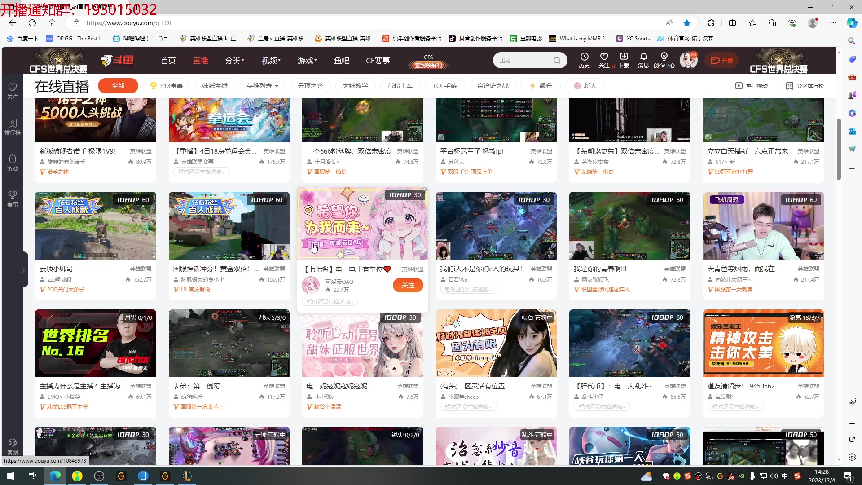The width and height of the screenshot is (862, 485).
Task: Open the Edge settings ellipsis menu
Action: (833, 23)
